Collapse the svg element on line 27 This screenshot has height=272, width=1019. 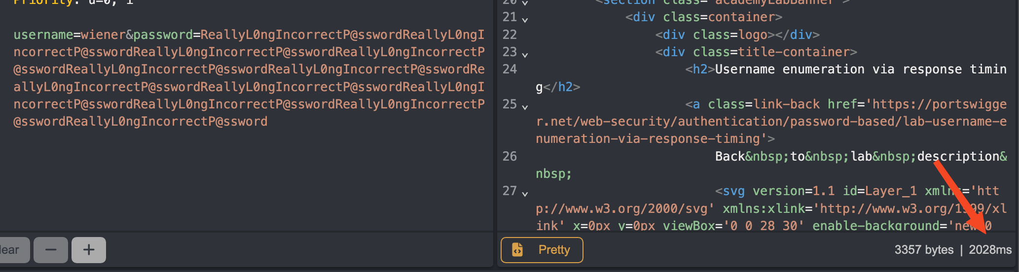pos(525,194)
